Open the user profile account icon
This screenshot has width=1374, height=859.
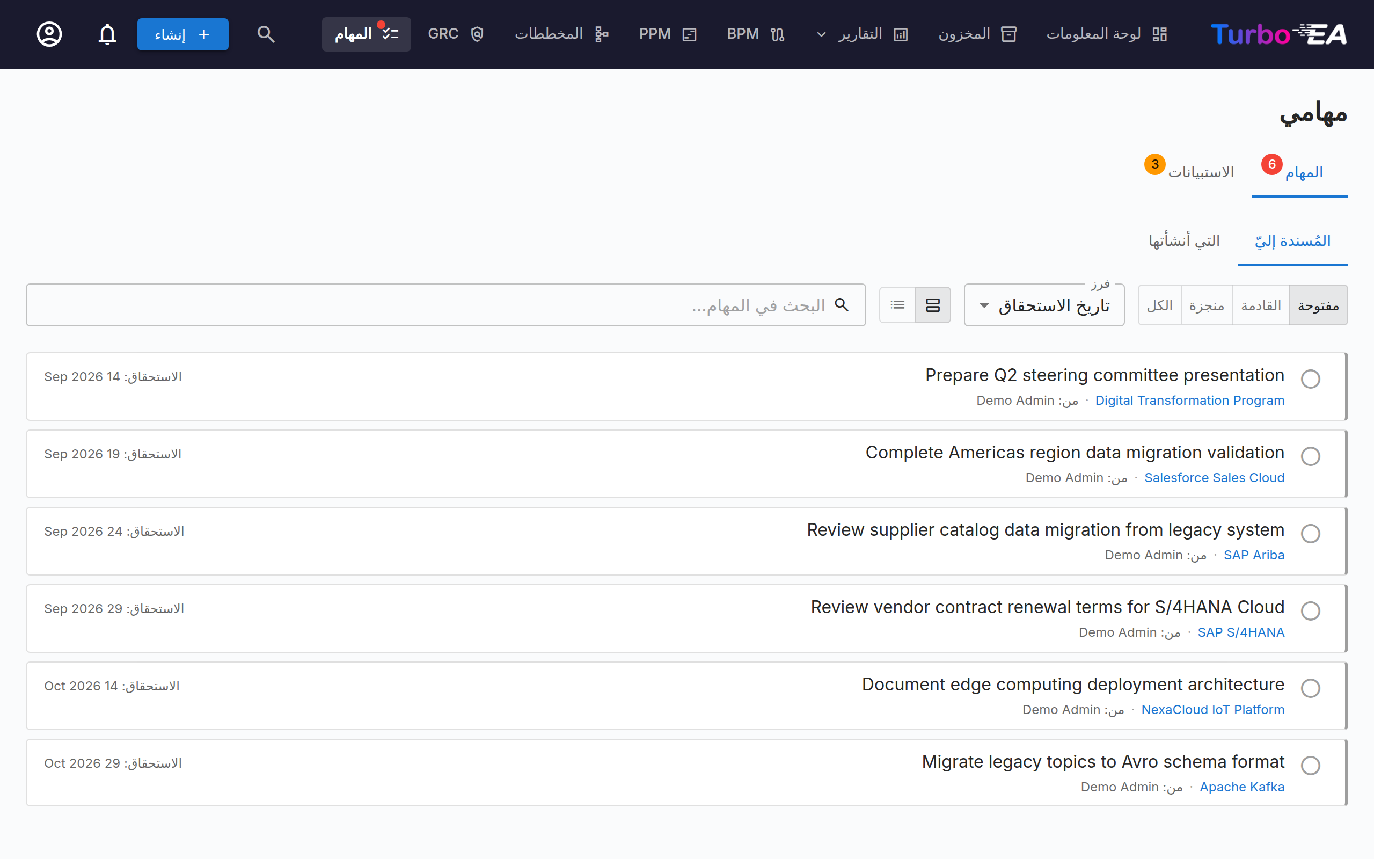pyautogui.click(x=49, y=34)
